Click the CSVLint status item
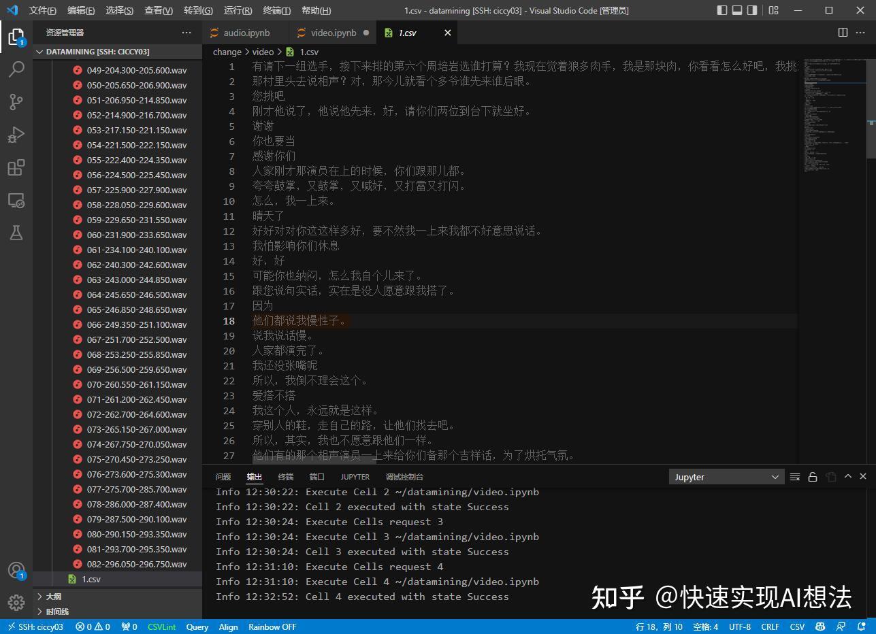 [x=161, y=627]
